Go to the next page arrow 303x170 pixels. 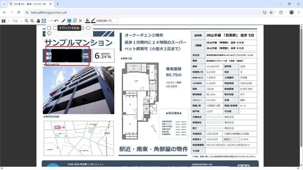[21, 21]
